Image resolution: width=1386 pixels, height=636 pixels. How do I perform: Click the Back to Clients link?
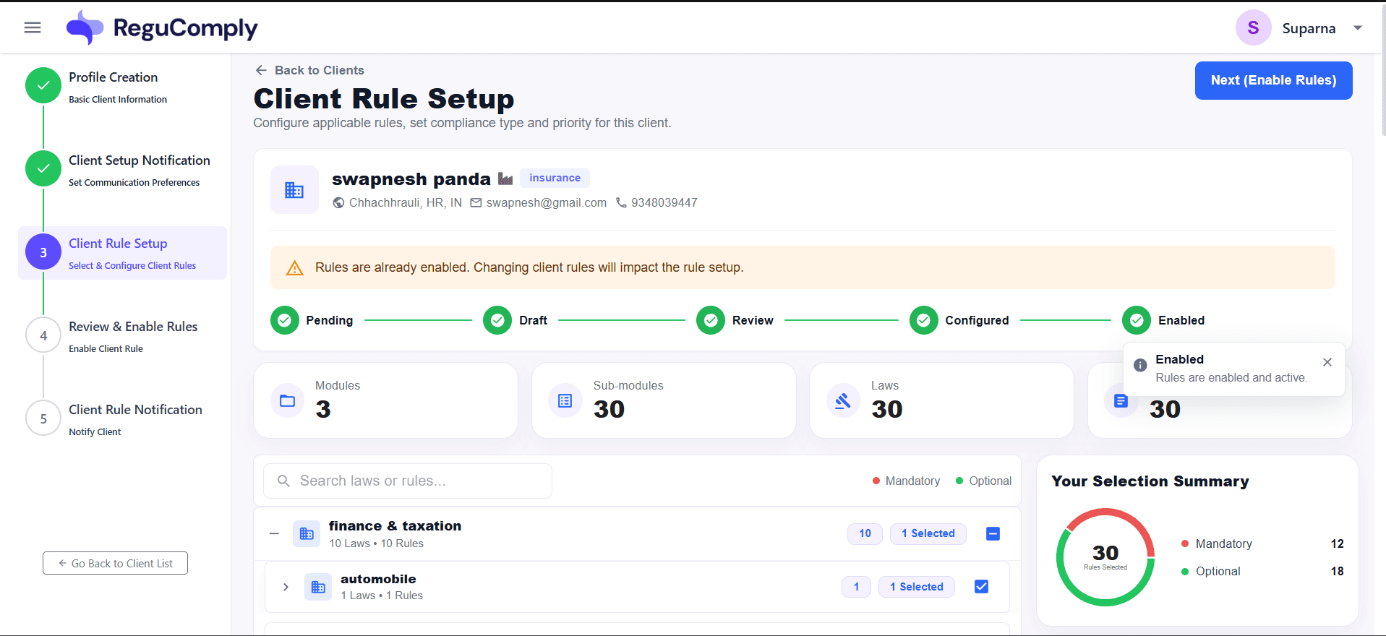click(310, 70)
